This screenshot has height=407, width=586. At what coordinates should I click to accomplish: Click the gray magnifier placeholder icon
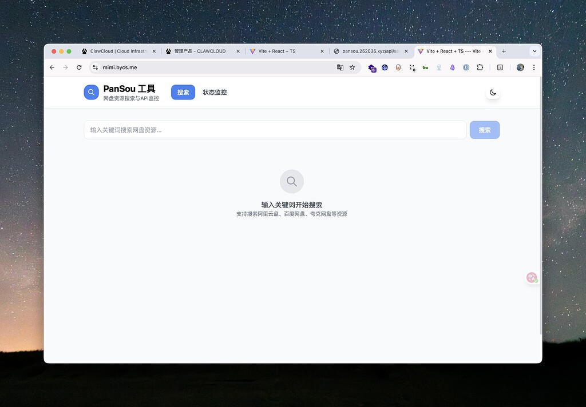(x=292, y=181)
